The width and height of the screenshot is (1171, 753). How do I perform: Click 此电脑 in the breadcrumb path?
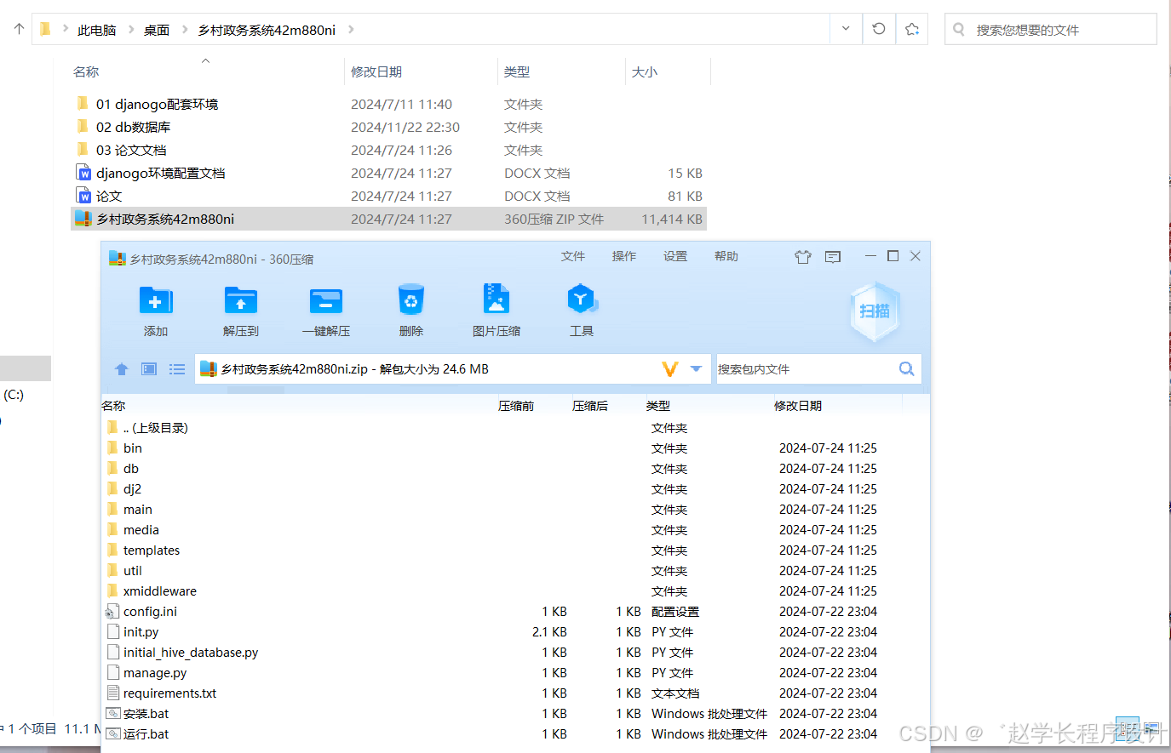(x=96, y=30)
